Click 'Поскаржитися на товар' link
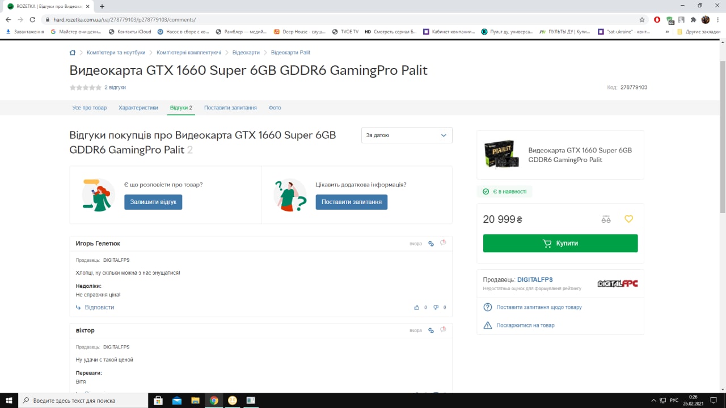The height and width of the screenshot is (408, 726). 525,325
